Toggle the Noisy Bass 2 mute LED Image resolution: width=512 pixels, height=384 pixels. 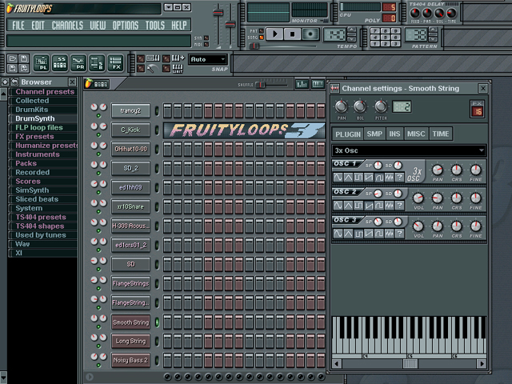coord(98,365)
